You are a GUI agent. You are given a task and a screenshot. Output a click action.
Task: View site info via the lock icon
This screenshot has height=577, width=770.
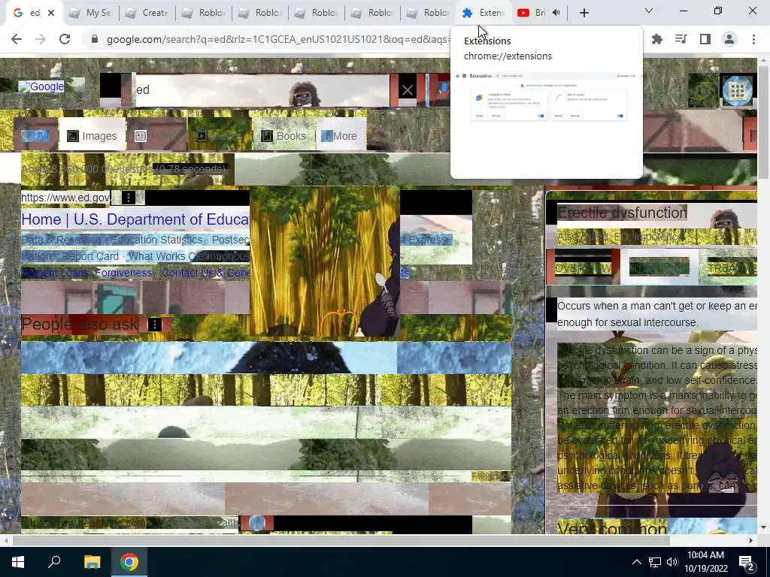[x=95, y=39]
